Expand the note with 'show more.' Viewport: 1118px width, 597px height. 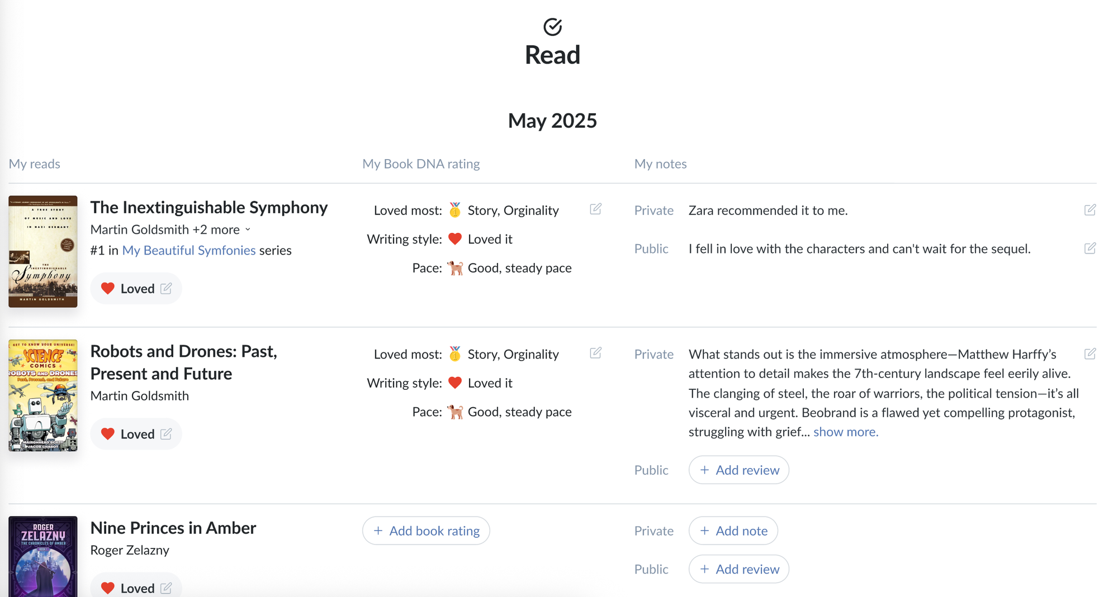(845, 432)
